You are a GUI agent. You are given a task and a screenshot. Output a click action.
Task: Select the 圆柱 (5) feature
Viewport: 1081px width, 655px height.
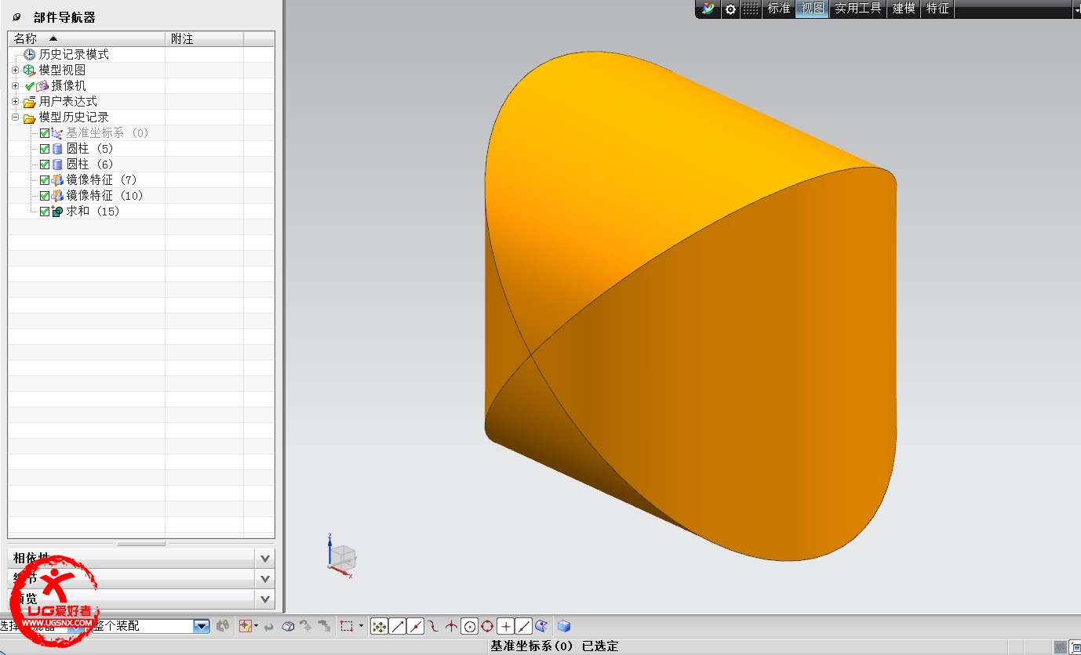pyautogui.click(x=89, y=148)
